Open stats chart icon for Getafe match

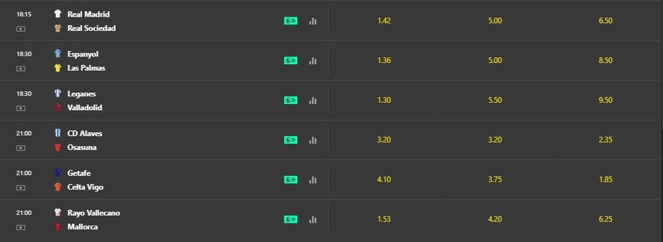(x=312, y=180)
